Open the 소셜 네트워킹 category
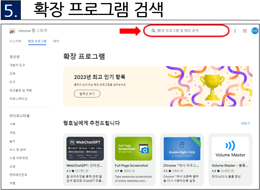The image size is (260, 190). [x=19, y=158]
